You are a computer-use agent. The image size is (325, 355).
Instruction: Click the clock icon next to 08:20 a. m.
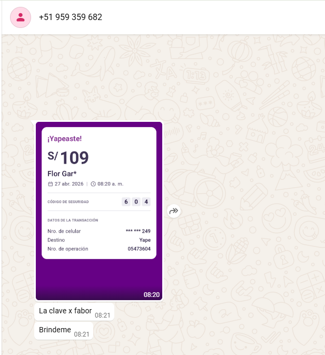pos(93,184)
